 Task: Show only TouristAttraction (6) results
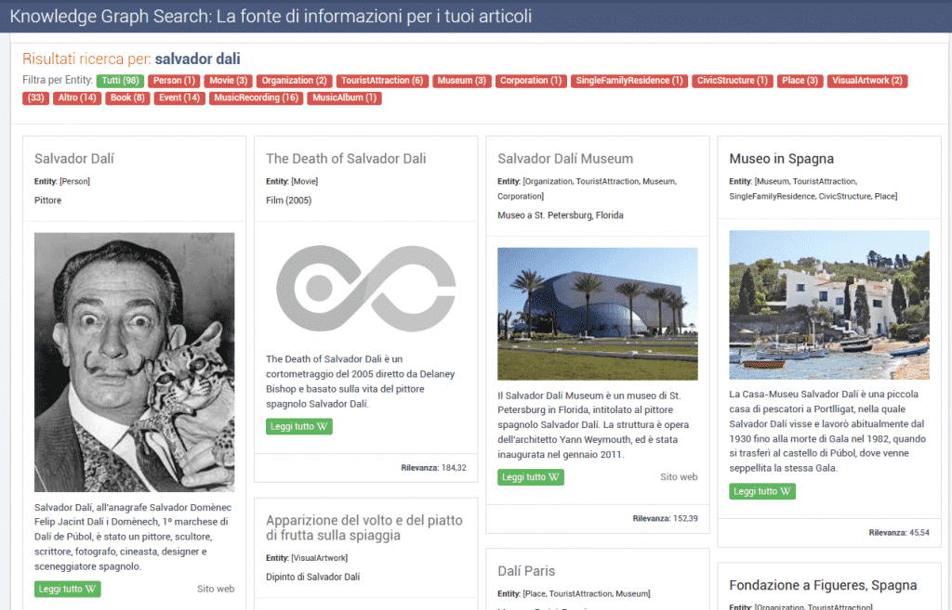(x=382, y=81)
